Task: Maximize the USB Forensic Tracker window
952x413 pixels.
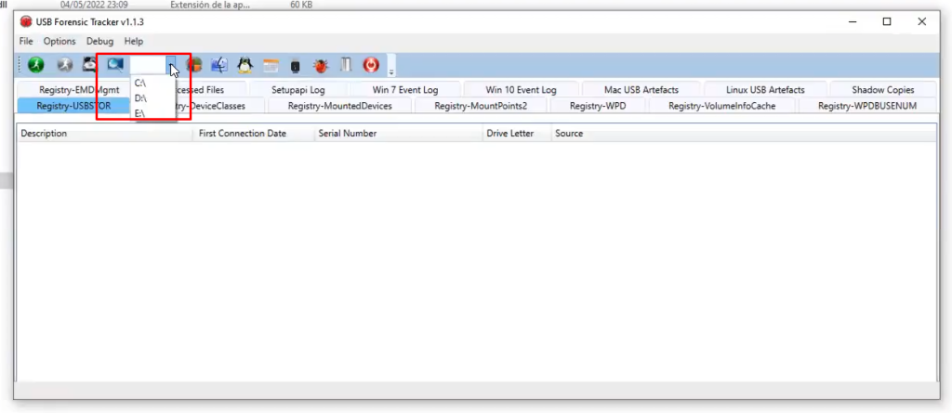Action: [x=887, y=22]
